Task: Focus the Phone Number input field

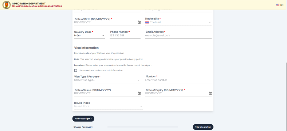Action: tap(125, 36)
